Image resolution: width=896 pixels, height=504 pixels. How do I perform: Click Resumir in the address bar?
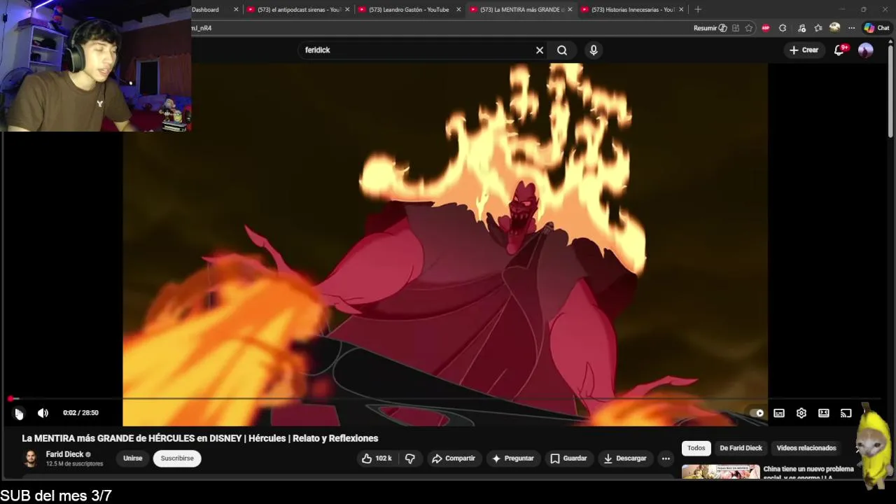click(x=710, y=28)
